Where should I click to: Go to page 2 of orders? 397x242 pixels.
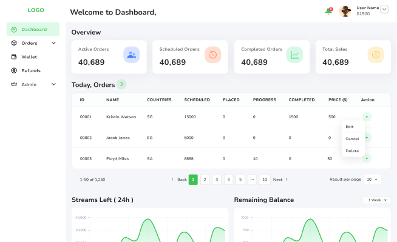point(205,180)
